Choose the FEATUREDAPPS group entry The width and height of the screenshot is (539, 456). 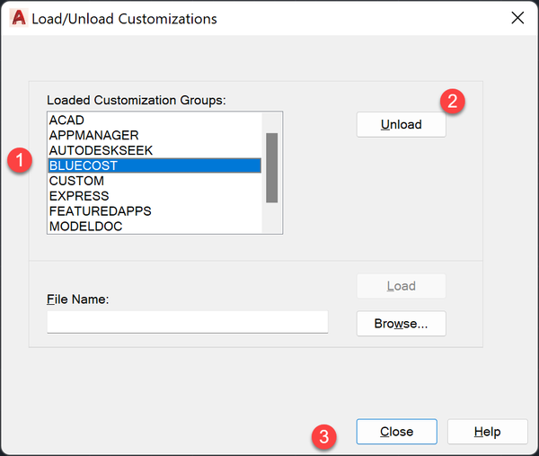click(100, 210)
